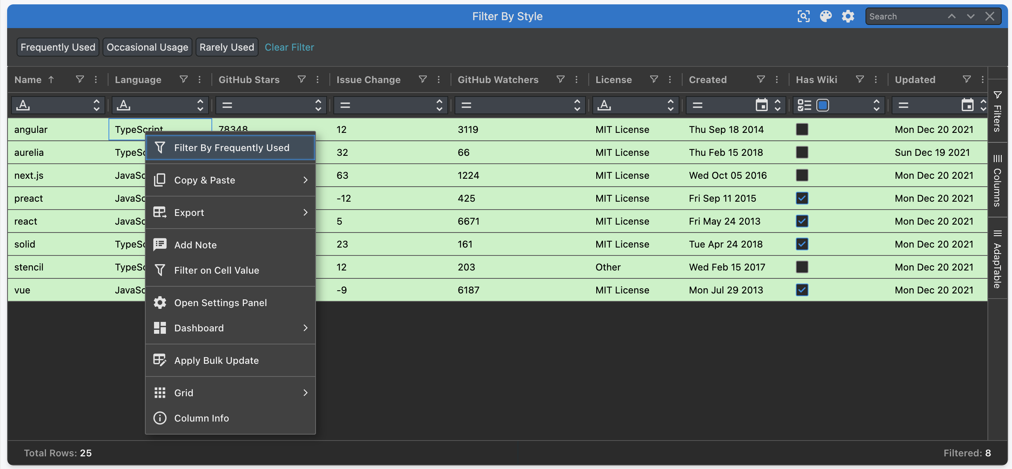Open the calendar picker in Created filter
Screen dimensions: 1012x469
pyautogui.click(x=762, y=105)
